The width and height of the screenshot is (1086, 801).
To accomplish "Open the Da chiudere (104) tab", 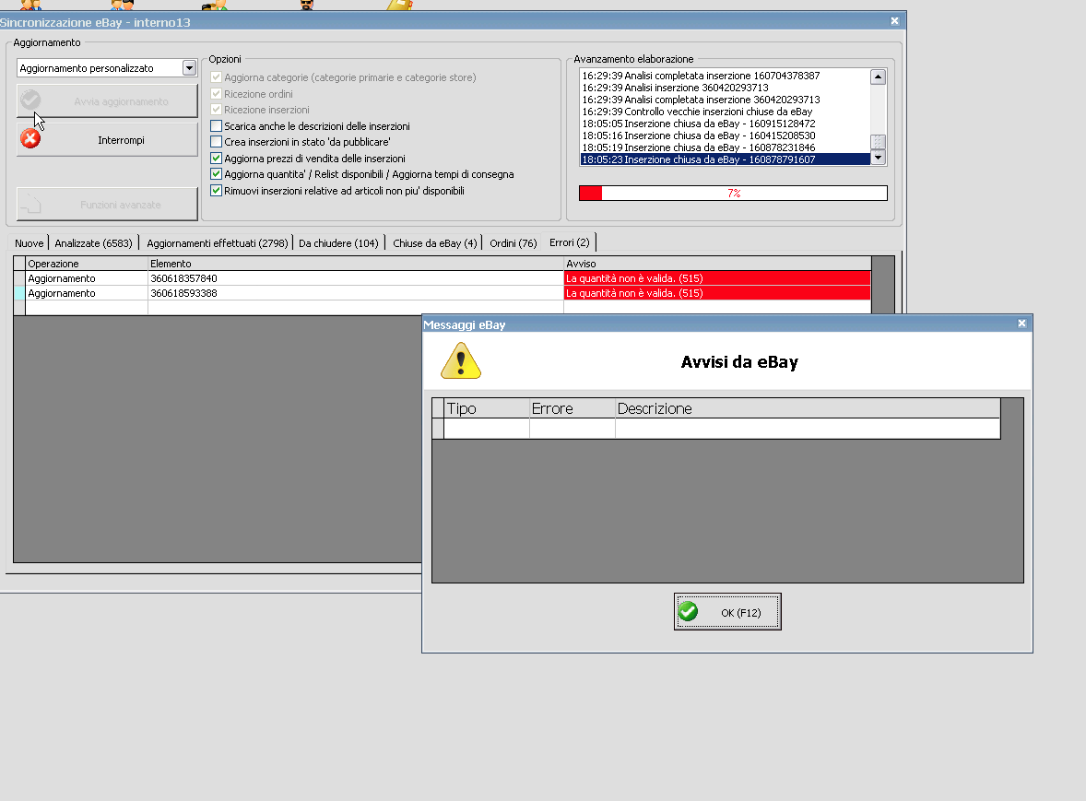I will [x=338, y=243].
